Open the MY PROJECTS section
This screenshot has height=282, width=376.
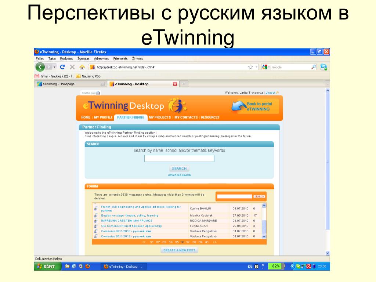click(x=160, y=117)
